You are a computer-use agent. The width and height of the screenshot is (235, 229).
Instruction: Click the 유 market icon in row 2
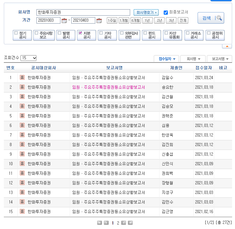[x=22, y=87]
